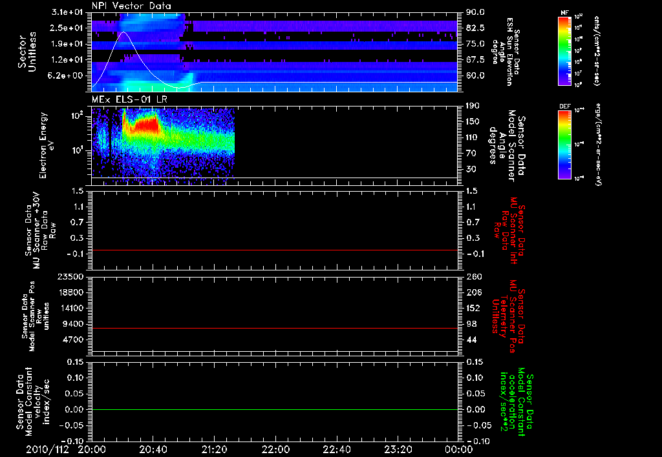Screen dimensions: 662x457
Task: Click the 60.0 sun elevation axis value
Action: pos(475,76)
